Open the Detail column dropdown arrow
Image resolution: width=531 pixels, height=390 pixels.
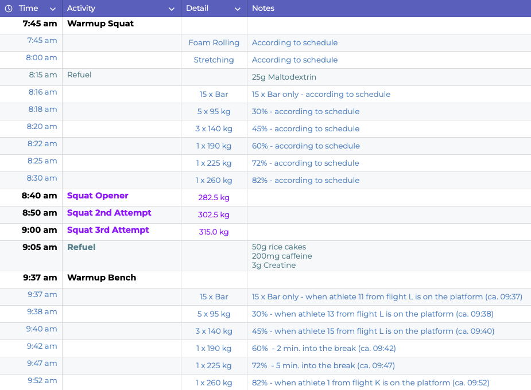(x=238, y=9)
